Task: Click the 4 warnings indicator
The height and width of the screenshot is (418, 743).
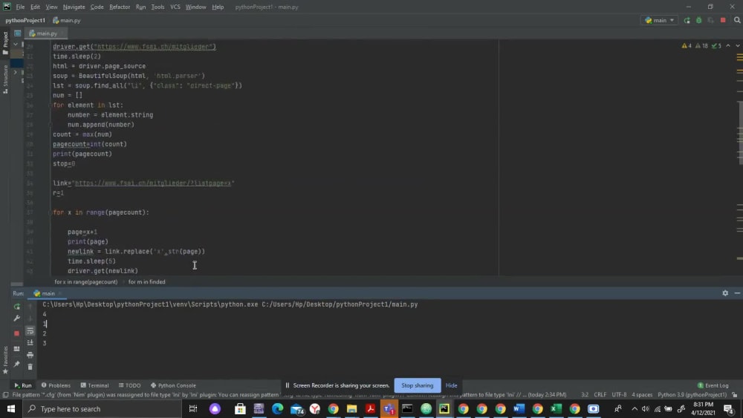Action: pyautogui.click(x=687, y=46)
